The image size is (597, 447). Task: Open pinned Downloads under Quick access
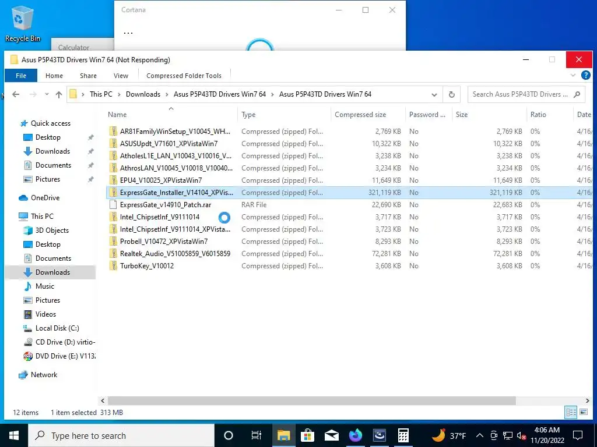point(52,151)
